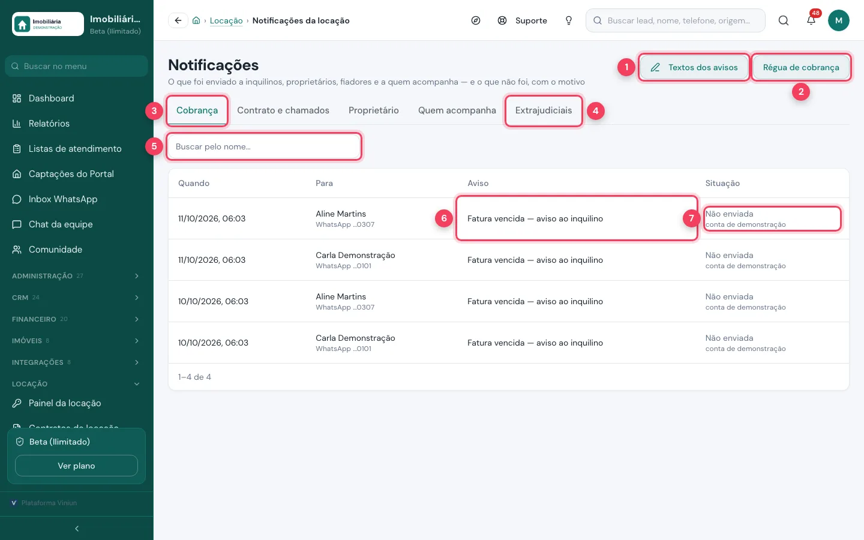
Task: Open Chat da equipe
Action: pyautogui.click(x=77, y=224)
